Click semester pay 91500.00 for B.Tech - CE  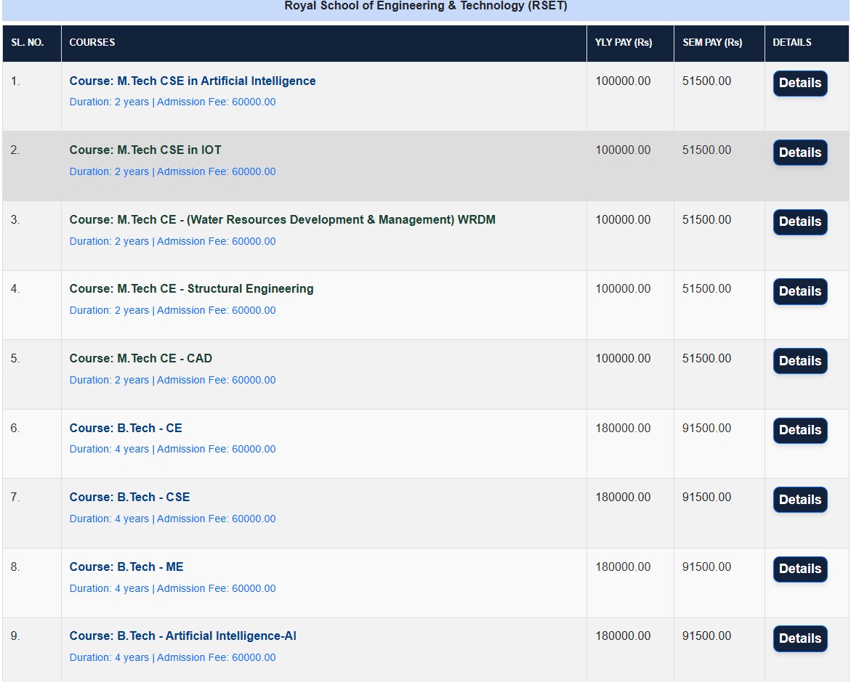pos(706,428)
